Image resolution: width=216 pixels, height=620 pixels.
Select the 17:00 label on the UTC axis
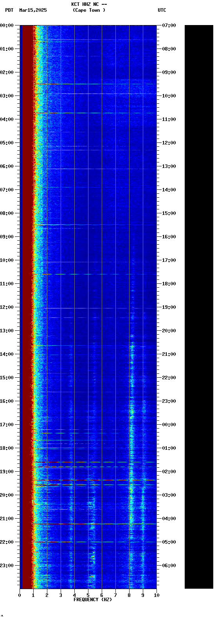click(169, 260)
